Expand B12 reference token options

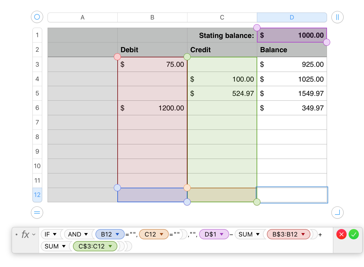tap(117, 234)
